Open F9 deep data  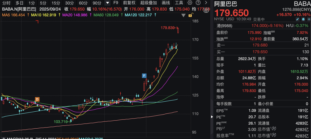point(115,3)
